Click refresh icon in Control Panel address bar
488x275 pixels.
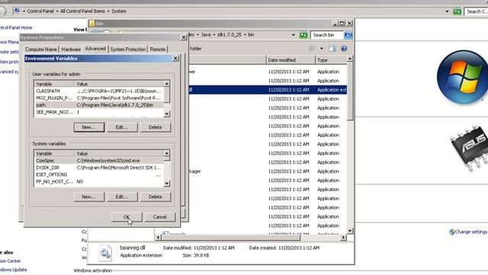pyautogui.click(x=457, y=11)
